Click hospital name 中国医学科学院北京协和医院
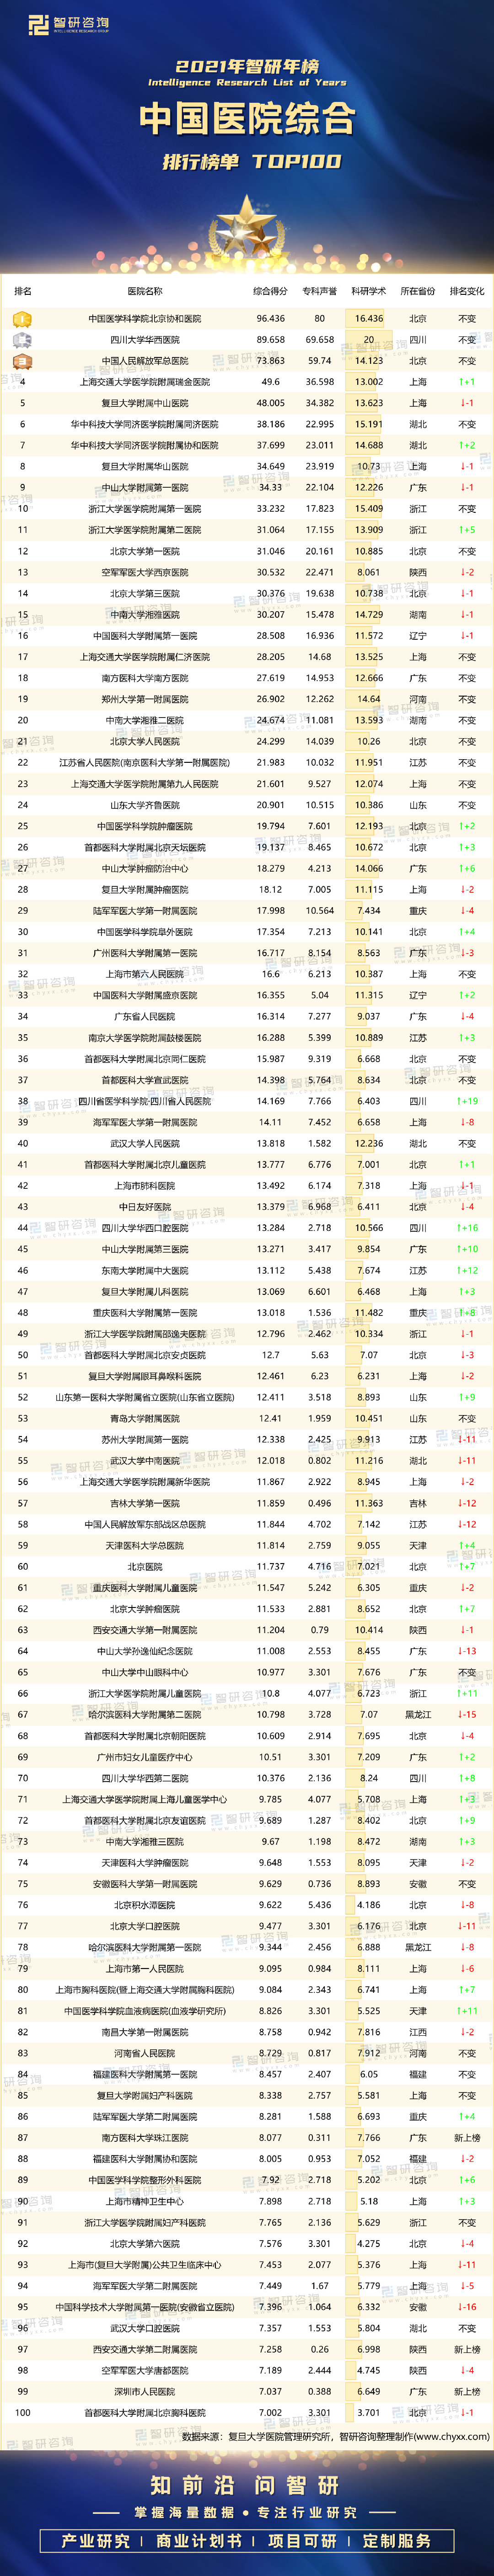 point(145,319)
